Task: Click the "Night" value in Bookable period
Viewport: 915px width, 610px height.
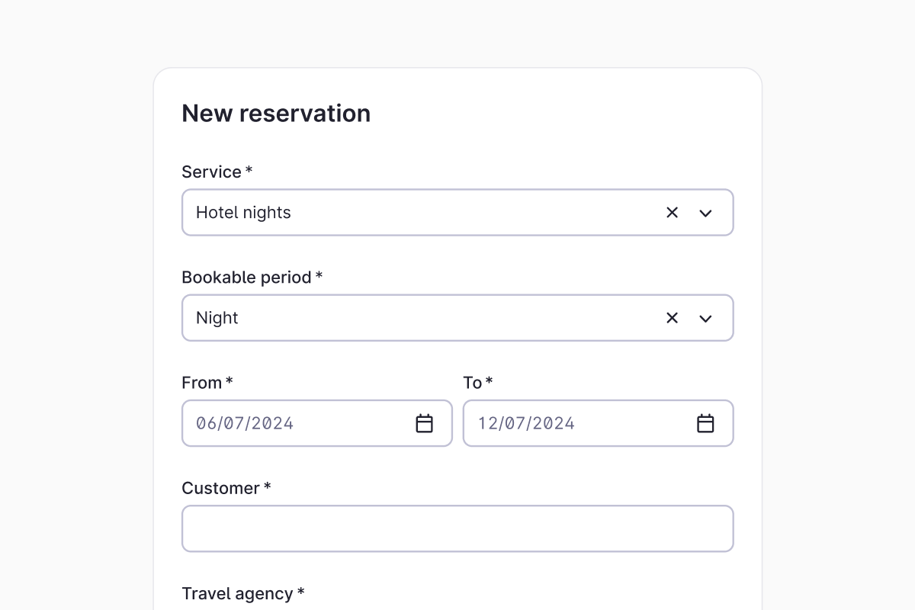Action: pyautogui.click(x=217, y=318)
